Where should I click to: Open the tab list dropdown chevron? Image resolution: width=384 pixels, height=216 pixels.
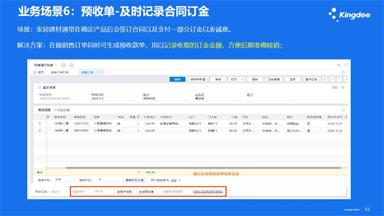pyautogui.click(x=106, y=72)
